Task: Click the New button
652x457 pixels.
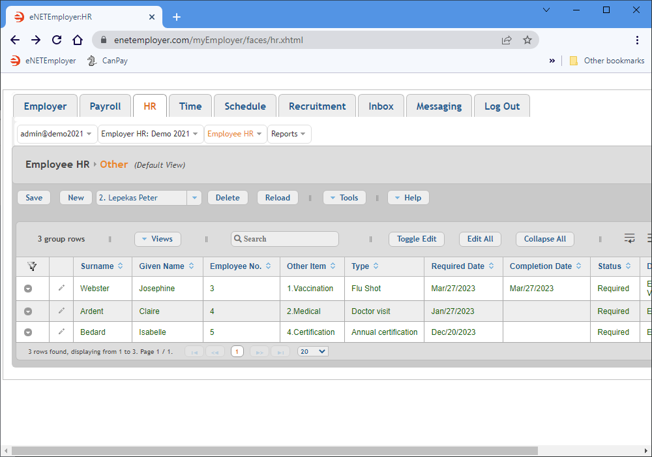Action: (76, 198)
